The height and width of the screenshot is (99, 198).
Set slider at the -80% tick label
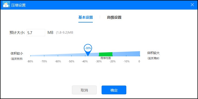(x=30, y=62)
